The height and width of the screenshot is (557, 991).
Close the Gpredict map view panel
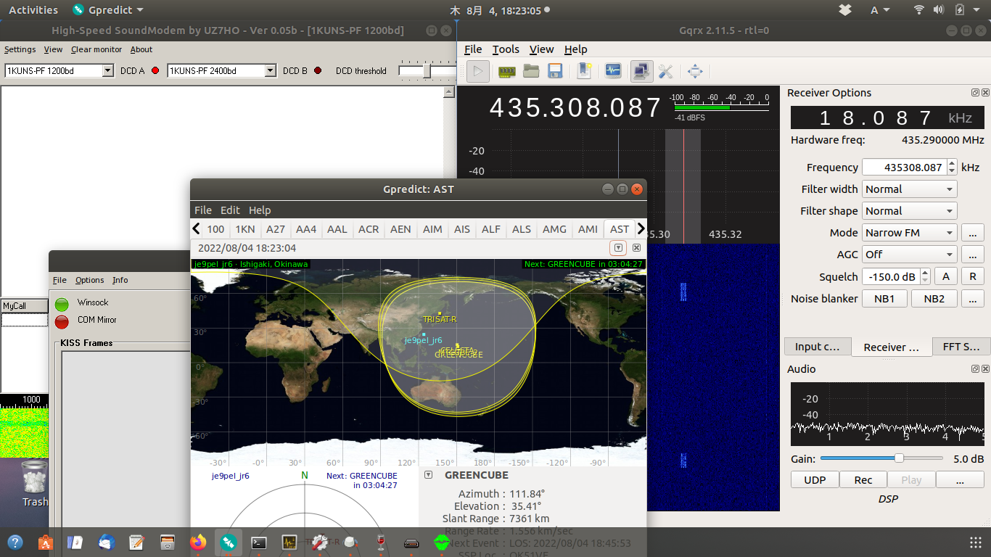[x=636, y=248]
